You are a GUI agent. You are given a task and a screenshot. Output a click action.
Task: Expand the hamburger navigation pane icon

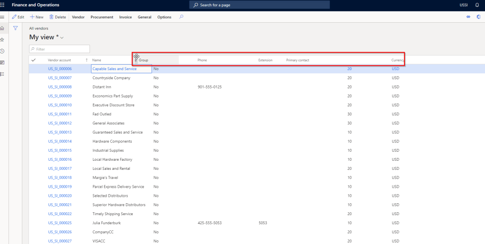click(3, 17)
